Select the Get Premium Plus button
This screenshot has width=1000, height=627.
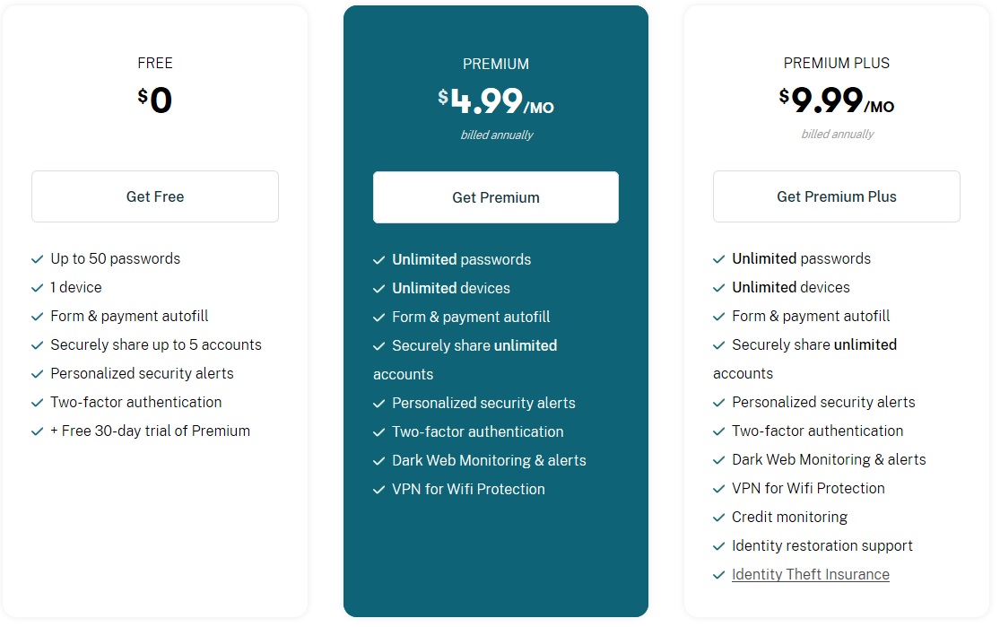pos(836,196)
